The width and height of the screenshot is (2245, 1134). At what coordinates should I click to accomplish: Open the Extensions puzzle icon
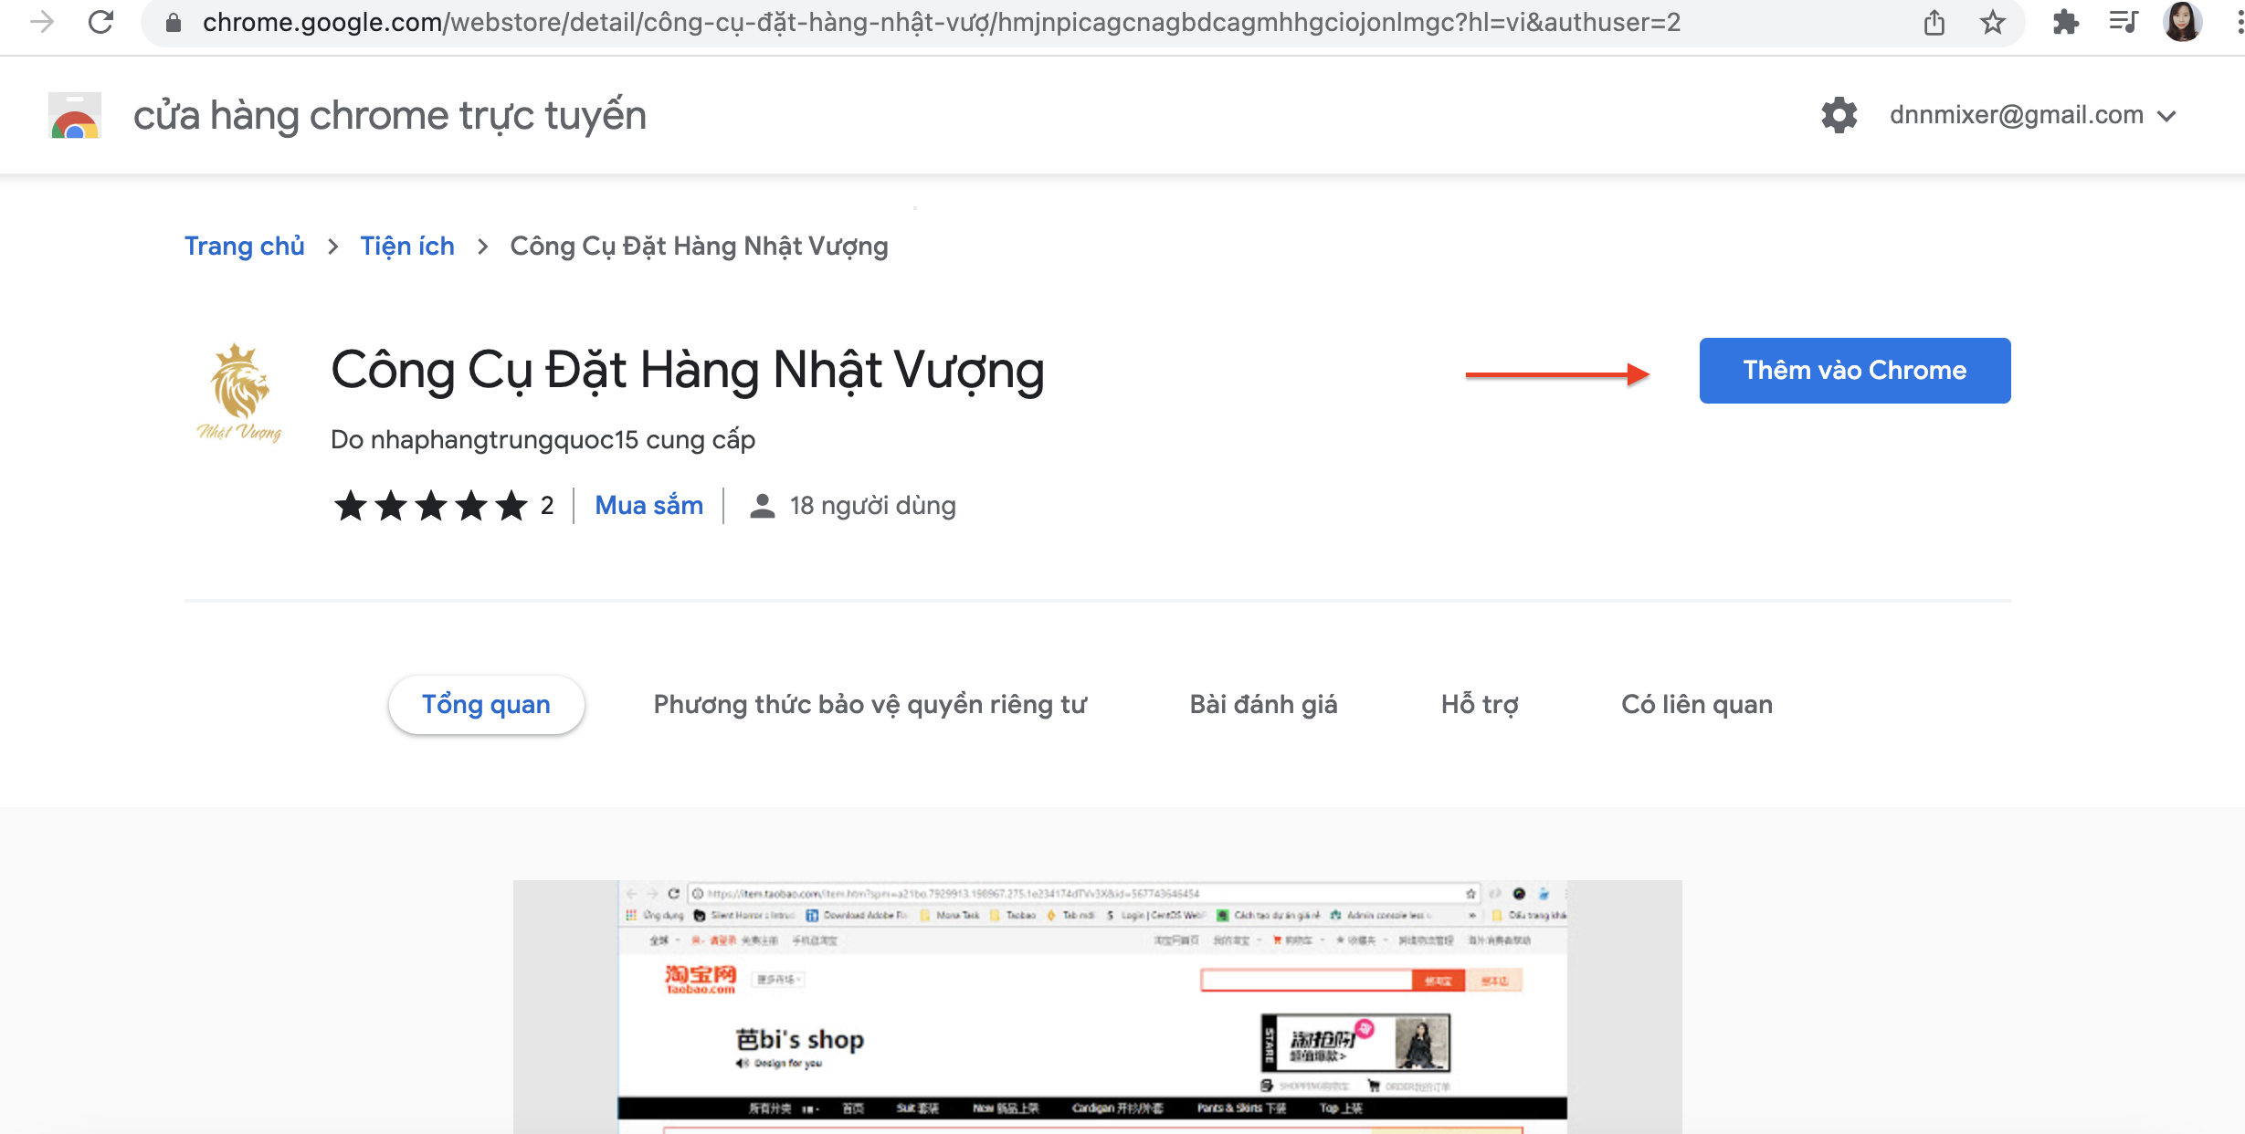click(2065, 22)
